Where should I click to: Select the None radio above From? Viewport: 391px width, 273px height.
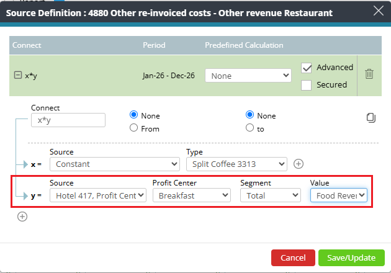click(x=133, y=115)
